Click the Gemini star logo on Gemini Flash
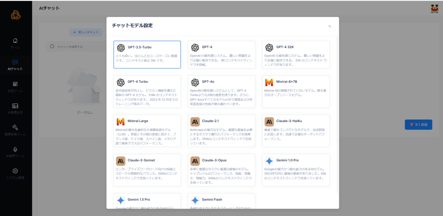The width and height of the screenshot is (443, 216). click(195, 200)
